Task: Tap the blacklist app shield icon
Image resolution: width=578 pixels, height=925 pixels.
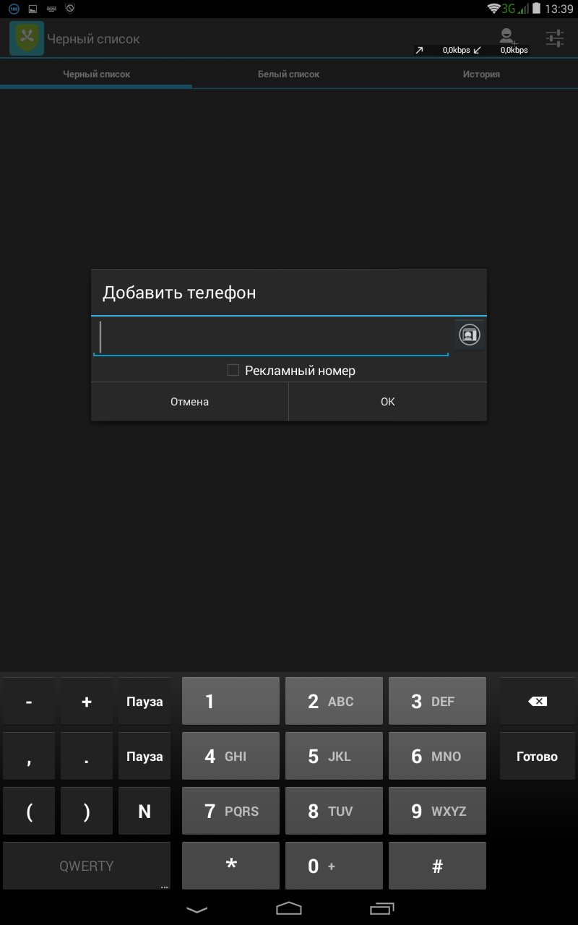Action: [27, 38]
